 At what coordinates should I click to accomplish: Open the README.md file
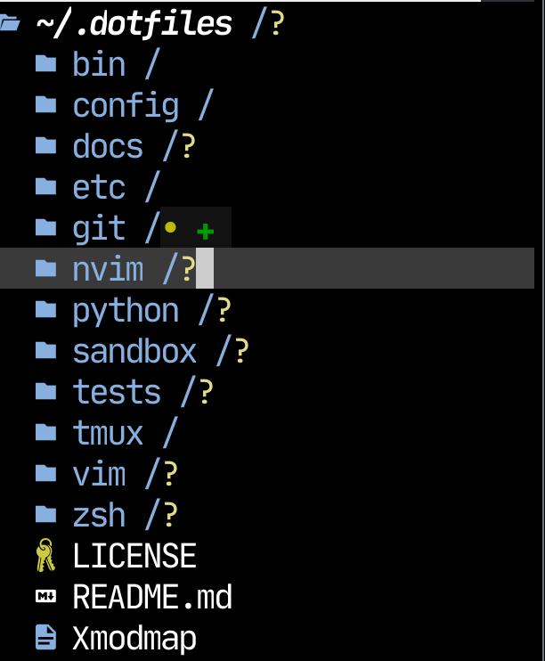152,596
